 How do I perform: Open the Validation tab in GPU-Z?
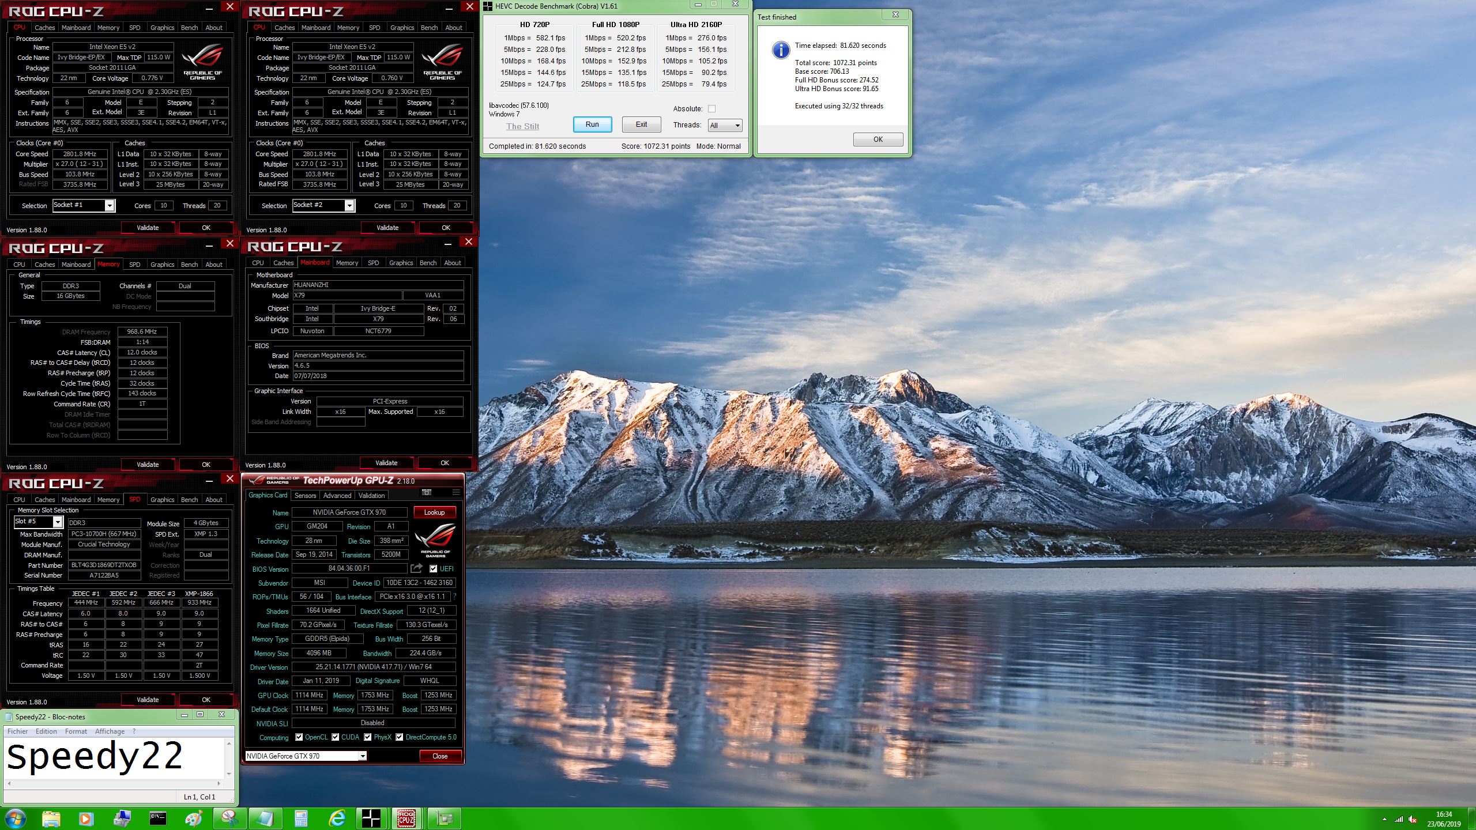[371, 495]
